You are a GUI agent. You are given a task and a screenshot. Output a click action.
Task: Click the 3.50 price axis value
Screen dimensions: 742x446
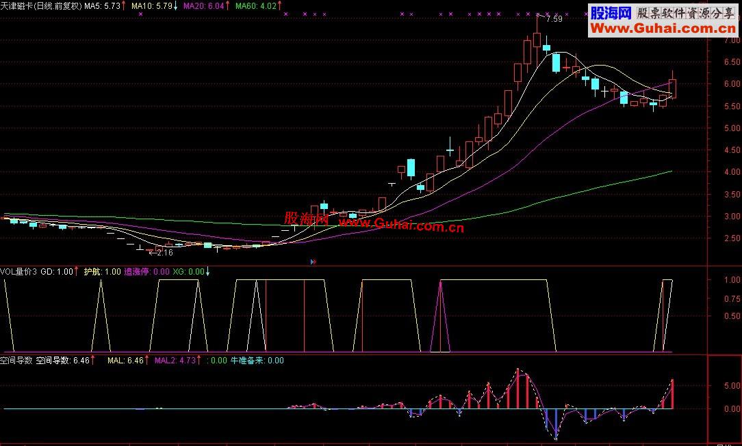[x=732, y=195]
